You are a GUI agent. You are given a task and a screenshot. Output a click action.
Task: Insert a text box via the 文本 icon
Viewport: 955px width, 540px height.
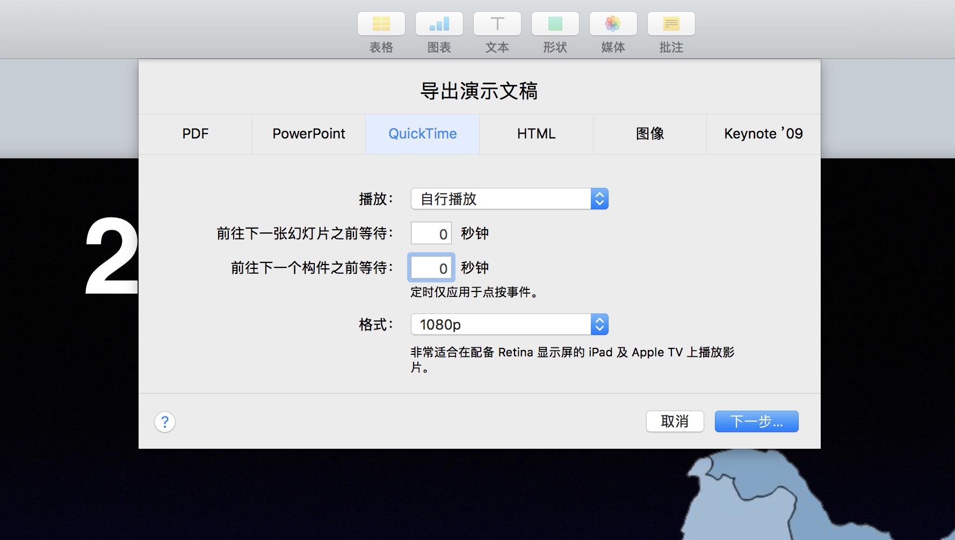point(497,24)
